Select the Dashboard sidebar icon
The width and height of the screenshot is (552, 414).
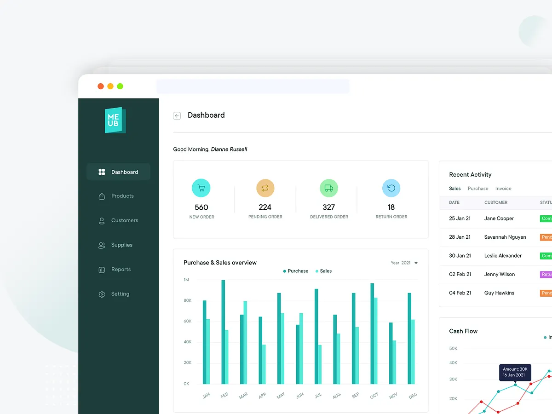point(101,172)
